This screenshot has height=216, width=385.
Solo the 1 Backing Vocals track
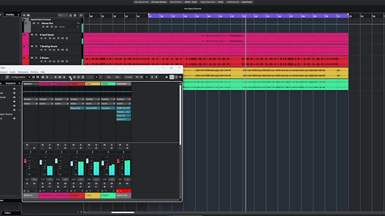pyautogui.click(x=36, y=46)
